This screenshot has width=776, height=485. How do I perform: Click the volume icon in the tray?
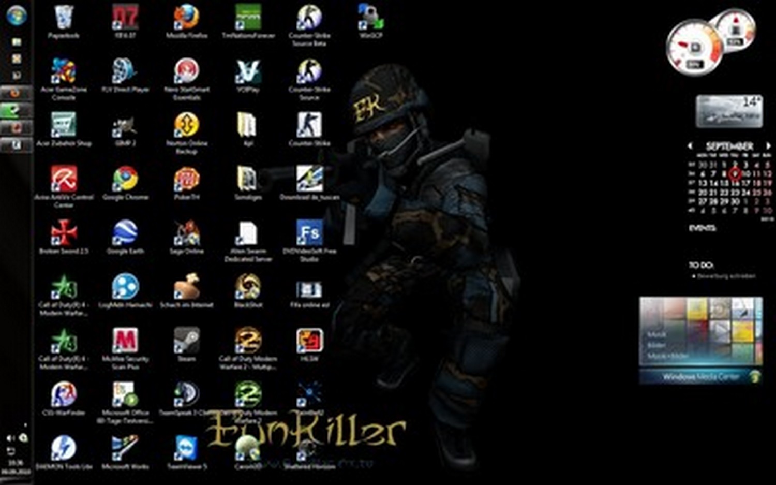pyautogui.click(x=10, y=438)
